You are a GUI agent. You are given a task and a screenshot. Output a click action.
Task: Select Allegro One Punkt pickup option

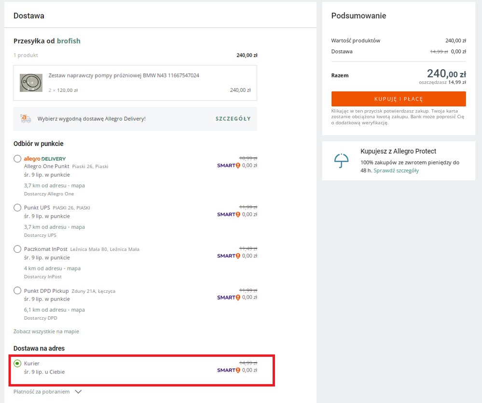pyautogui.click(x=17, y=158)
